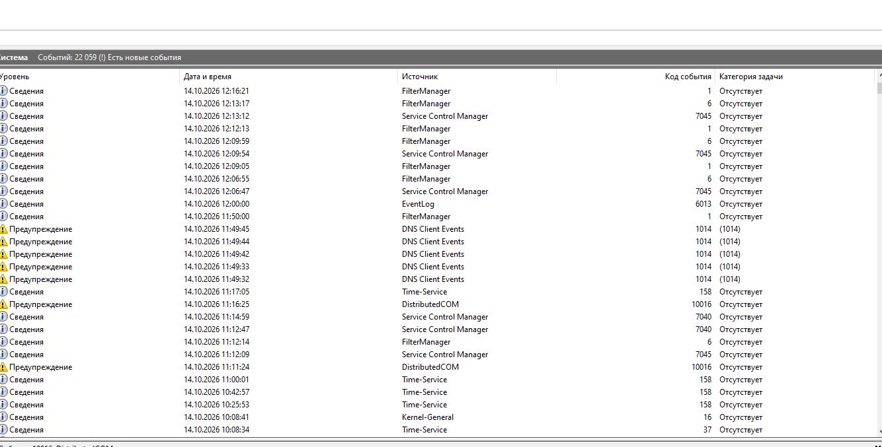The width and height of the screenshot is (882, 447).
Task: Click the vertical scrollbar of the event list
Action: pyautogui.click(x=879, y=253)
